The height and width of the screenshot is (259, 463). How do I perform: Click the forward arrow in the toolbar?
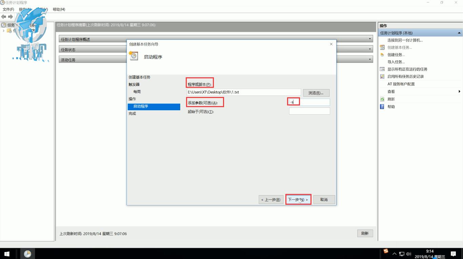click(11, 17)
